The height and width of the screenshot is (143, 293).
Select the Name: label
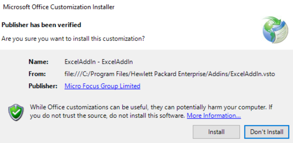(39, 62)
